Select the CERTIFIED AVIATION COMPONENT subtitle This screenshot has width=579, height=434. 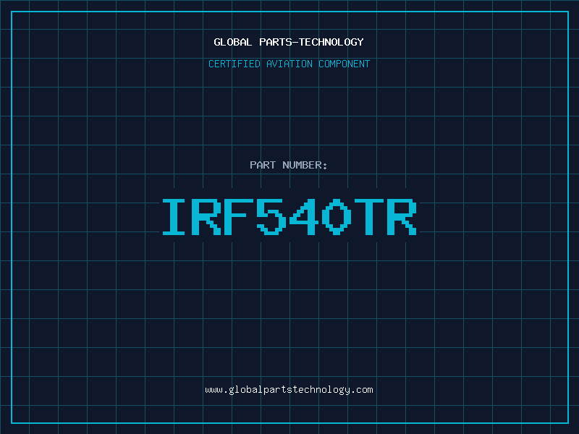point(289,64)
